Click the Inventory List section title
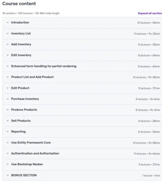Image resolution: width=162 pixels, height=181 pixels. [x=21, y=33]
